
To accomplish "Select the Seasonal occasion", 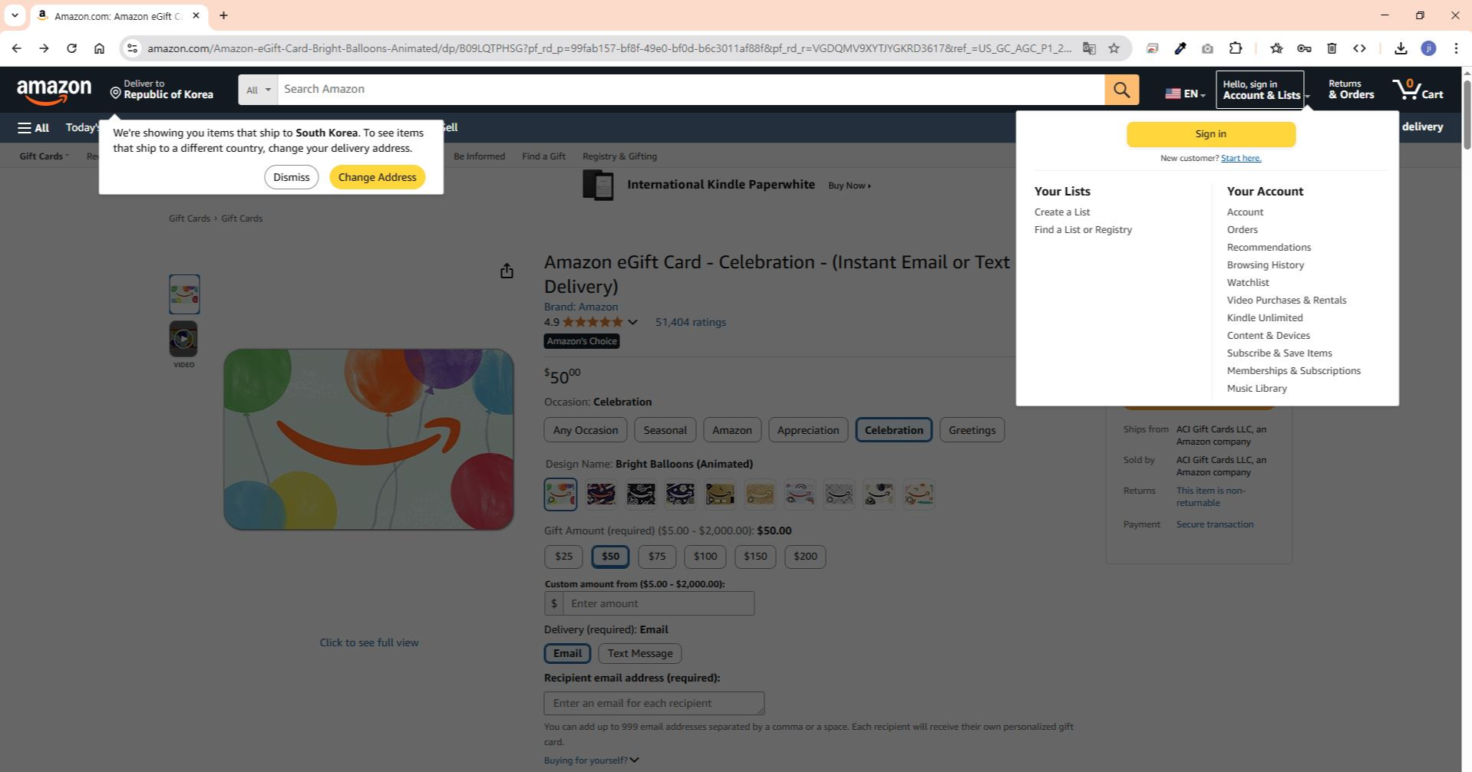I will (x=665, y=430).
